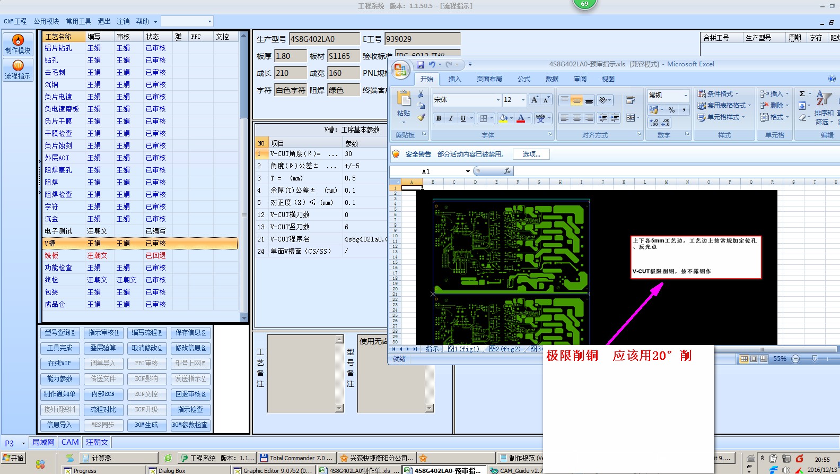Image resolution: width=840 pixels, height=474 pixels.
Task: Apply comma style number format
Action: tap(684, 110)
